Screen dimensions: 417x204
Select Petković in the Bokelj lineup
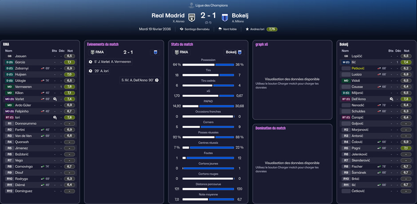pyautogui.click(x=358, y=69)
